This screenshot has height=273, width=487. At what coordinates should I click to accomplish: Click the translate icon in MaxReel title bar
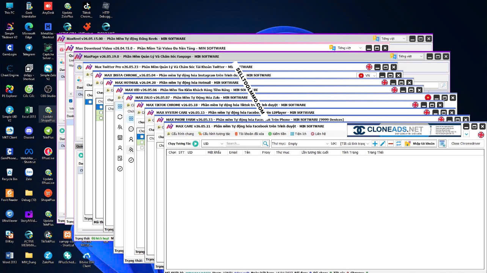click(x=376, y=39)
